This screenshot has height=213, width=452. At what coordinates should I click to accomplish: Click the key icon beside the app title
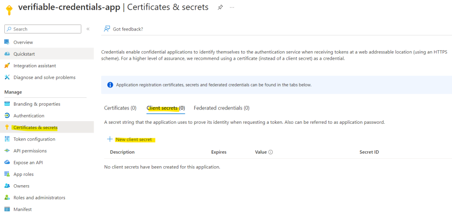10,10
